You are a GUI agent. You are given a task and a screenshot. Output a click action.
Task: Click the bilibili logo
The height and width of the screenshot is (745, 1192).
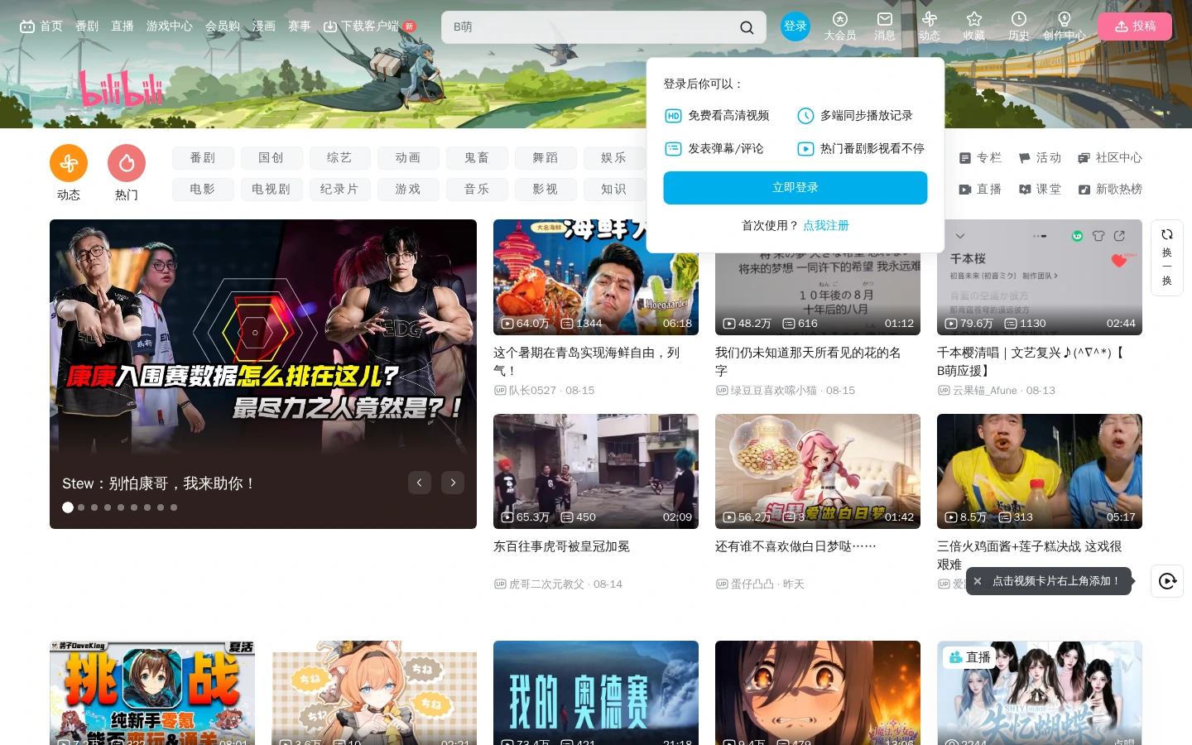pos(122,89)
